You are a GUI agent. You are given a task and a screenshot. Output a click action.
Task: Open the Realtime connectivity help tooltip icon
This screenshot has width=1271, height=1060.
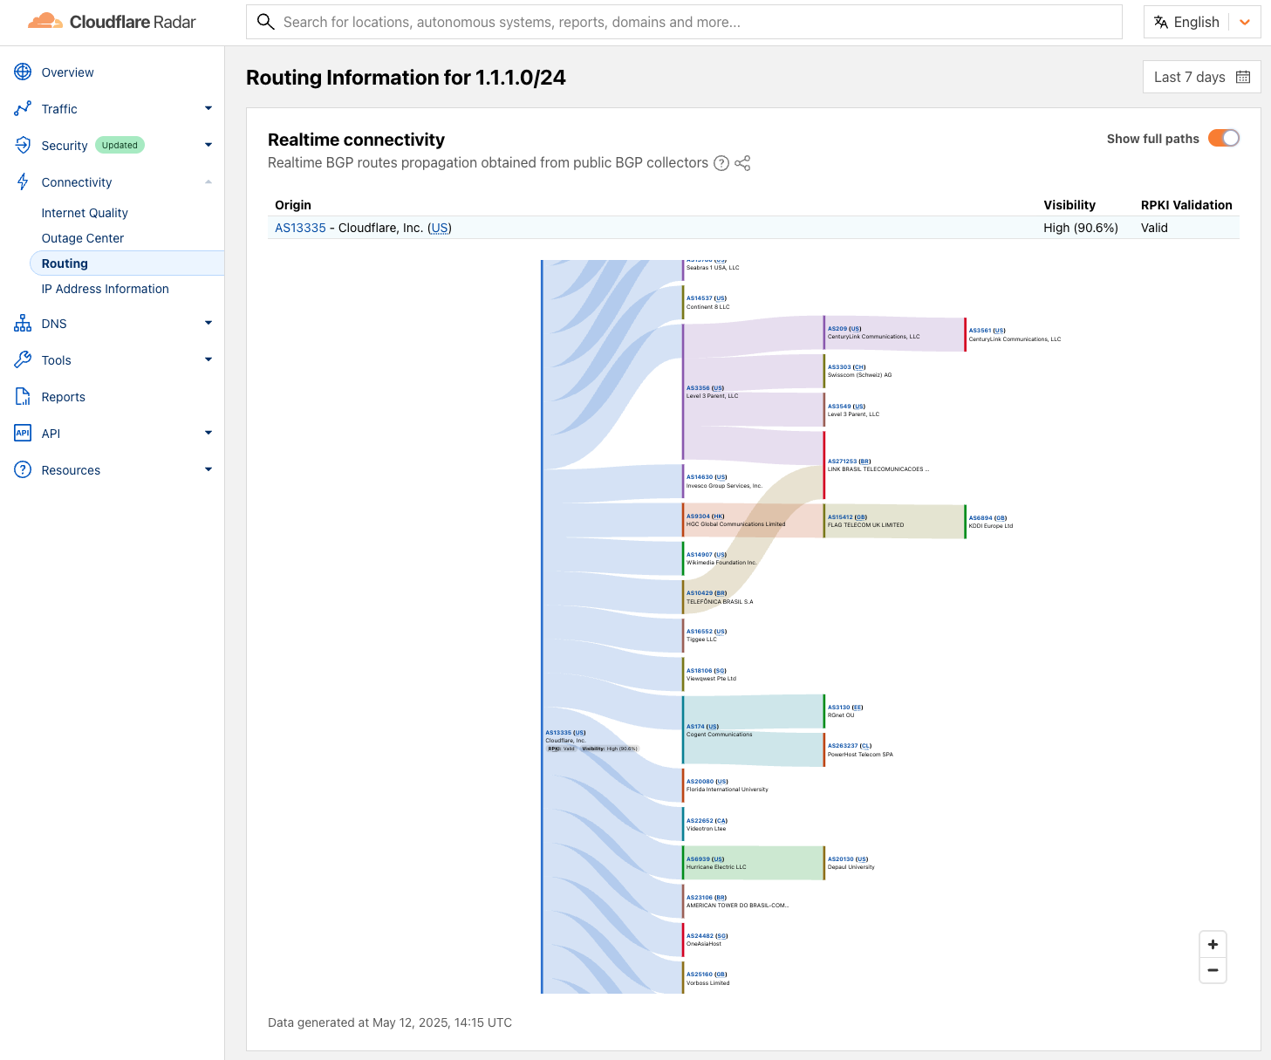coord(721,163)
